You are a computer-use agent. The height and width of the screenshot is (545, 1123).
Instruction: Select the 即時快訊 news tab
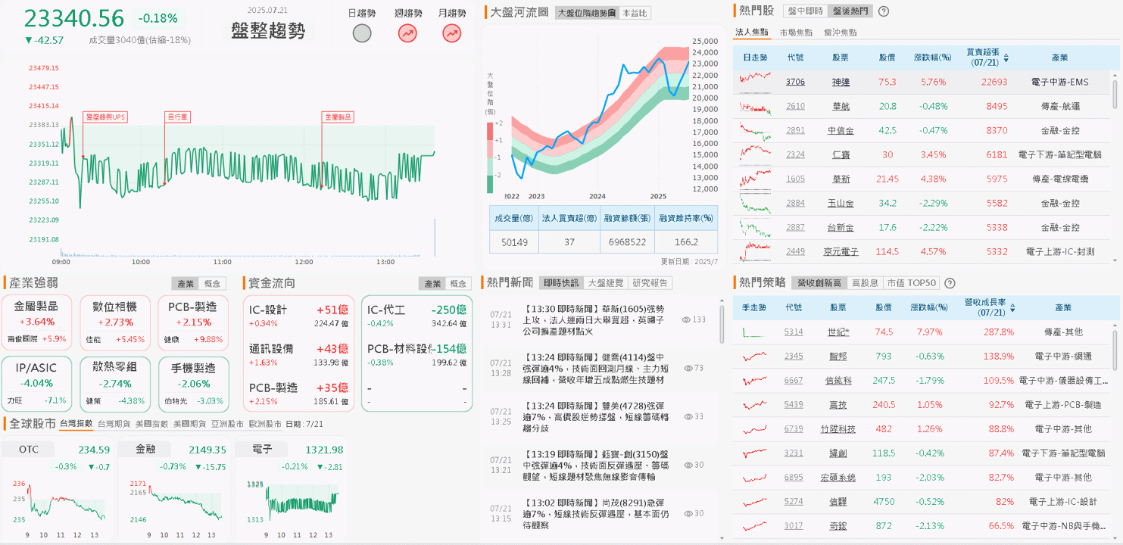pos(562,283)
